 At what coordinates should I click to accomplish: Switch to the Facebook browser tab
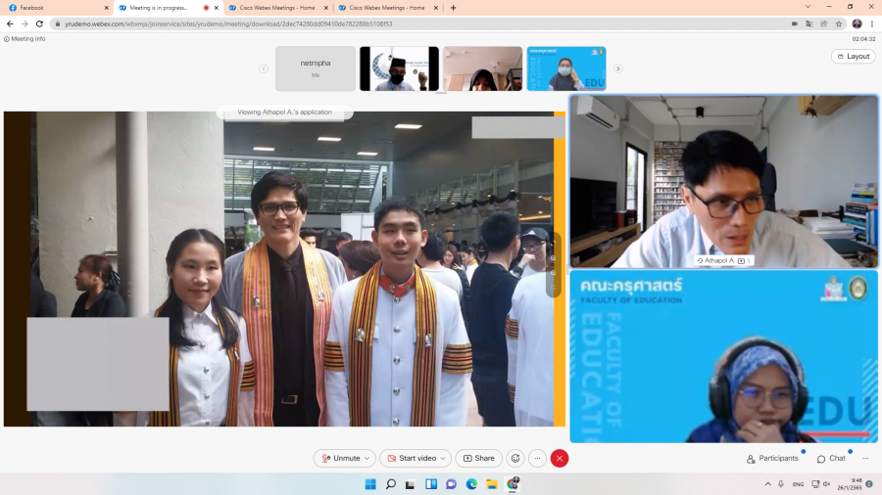tap(39, 8)
